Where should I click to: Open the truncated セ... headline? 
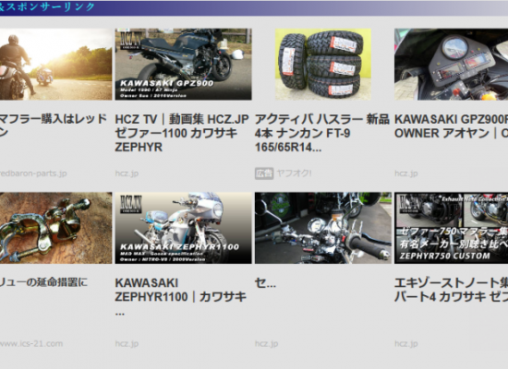[x=265, y=283]
